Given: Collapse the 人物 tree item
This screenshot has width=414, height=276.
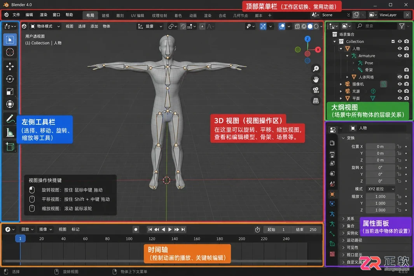Looking at the screenshot, I should 341,49.
